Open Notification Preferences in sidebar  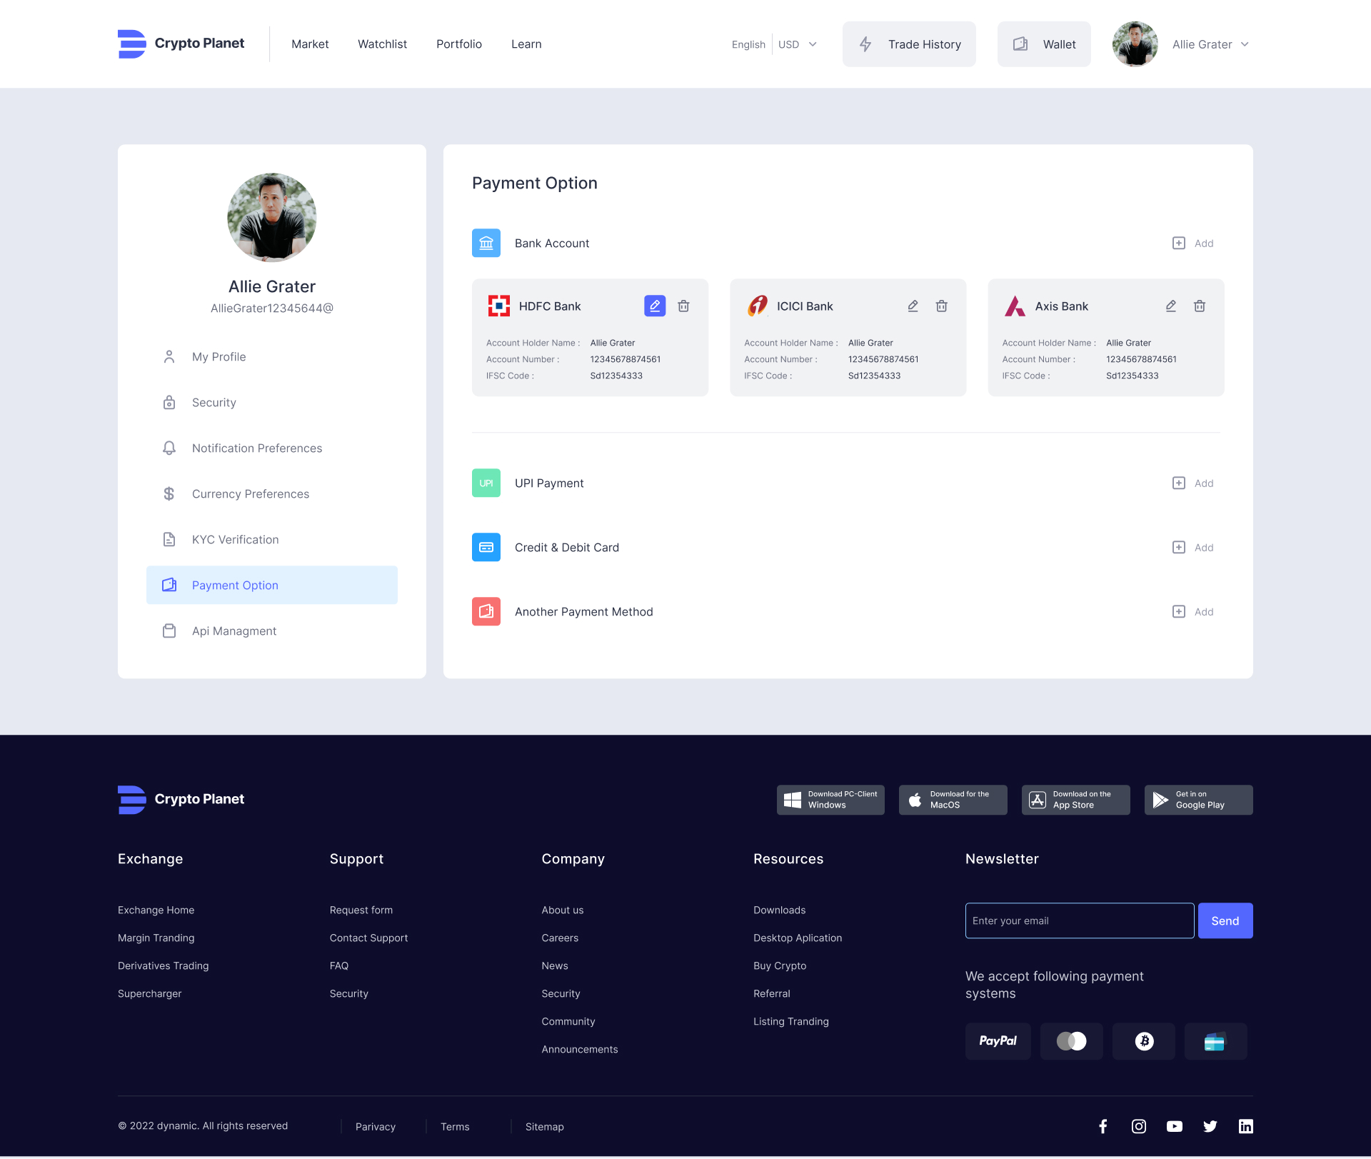pyautogui.click(x=256, y=448)
